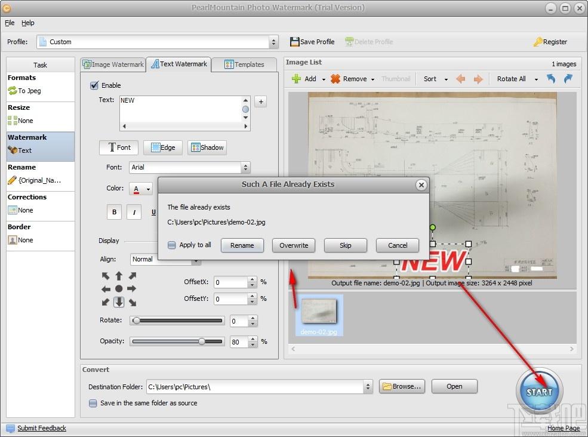This screenshot has height=437, width=588.
Task: Rotate all images clockwise
Action: coord(568,79)
